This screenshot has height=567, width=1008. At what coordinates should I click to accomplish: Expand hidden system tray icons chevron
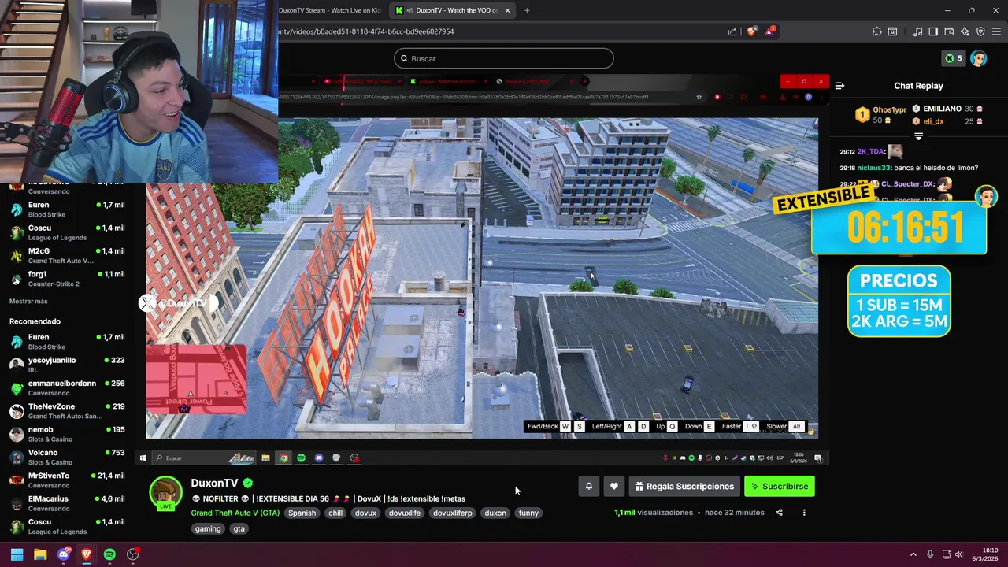[x=913, y=554]
